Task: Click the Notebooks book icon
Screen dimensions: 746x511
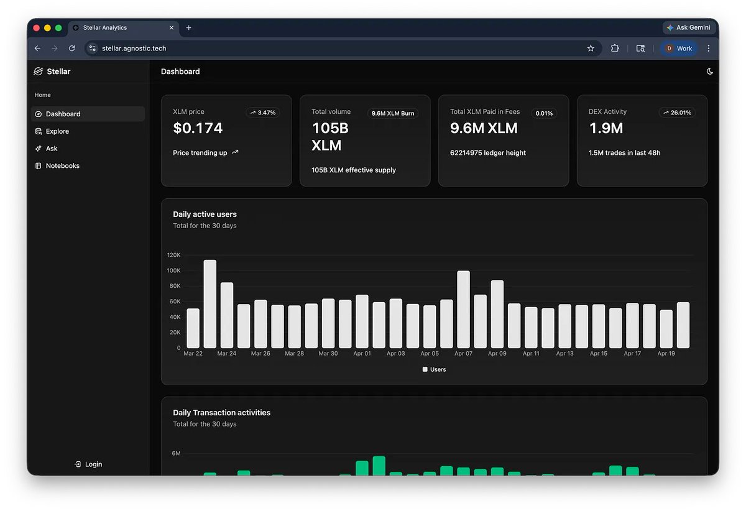Action: [39, 166]
